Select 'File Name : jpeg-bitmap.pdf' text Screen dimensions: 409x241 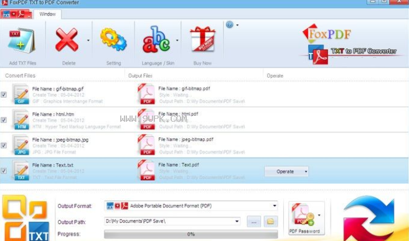[x=186, y=139]
